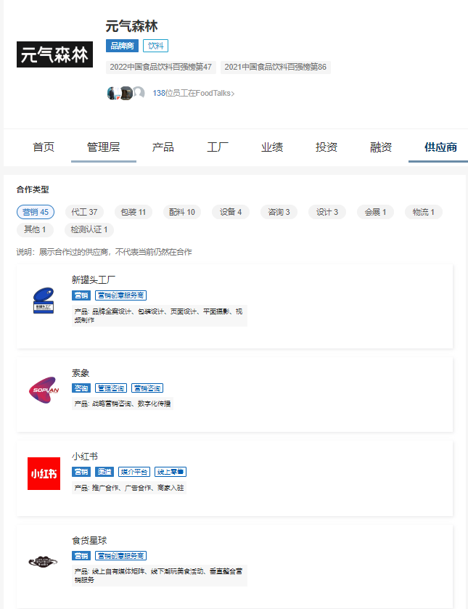Click the 元气森林 company title heading
Image resolution: width=468 pixels, height=609 pixels.
point(131,26)
